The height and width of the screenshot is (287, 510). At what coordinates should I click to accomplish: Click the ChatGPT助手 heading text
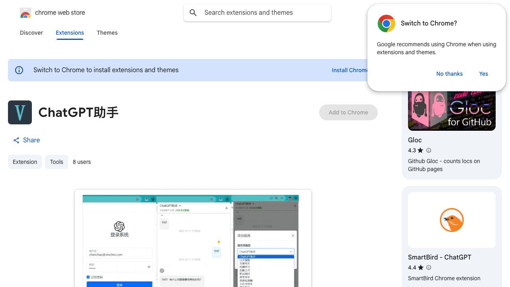pyautogui.click(x=78, y=112)
